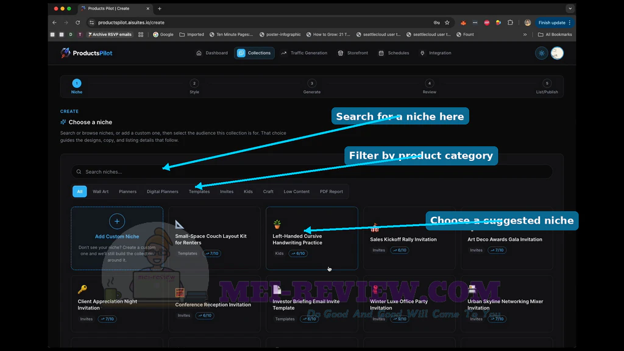The height and width of the screenshot is (351, 624).
Task: Open the Chrome three-dot menu
Action: tap(570, 23)
